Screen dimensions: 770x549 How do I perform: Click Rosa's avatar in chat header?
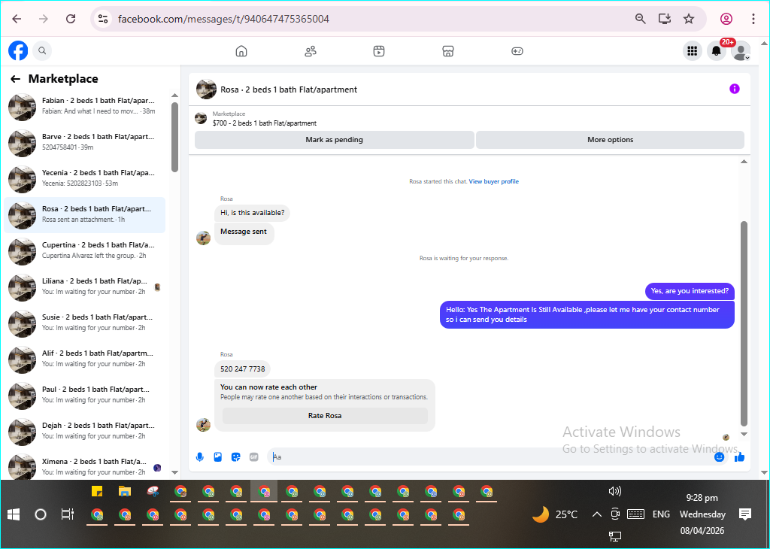pyautogui.click(x=206, y=89)
